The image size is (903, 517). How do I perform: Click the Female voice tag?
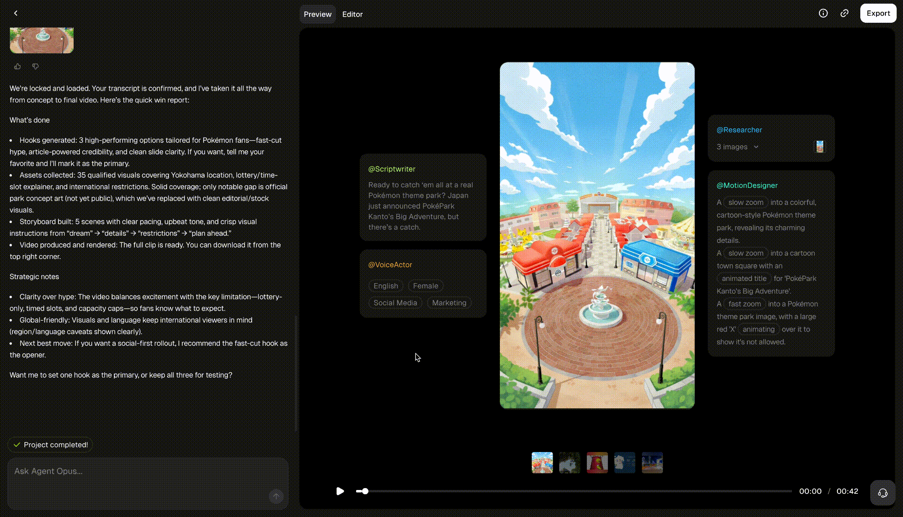click(425, 286)
